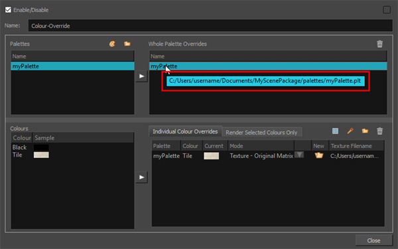Click the New folder icon in Tile row
398x249 pixels.
click(319, 155)
